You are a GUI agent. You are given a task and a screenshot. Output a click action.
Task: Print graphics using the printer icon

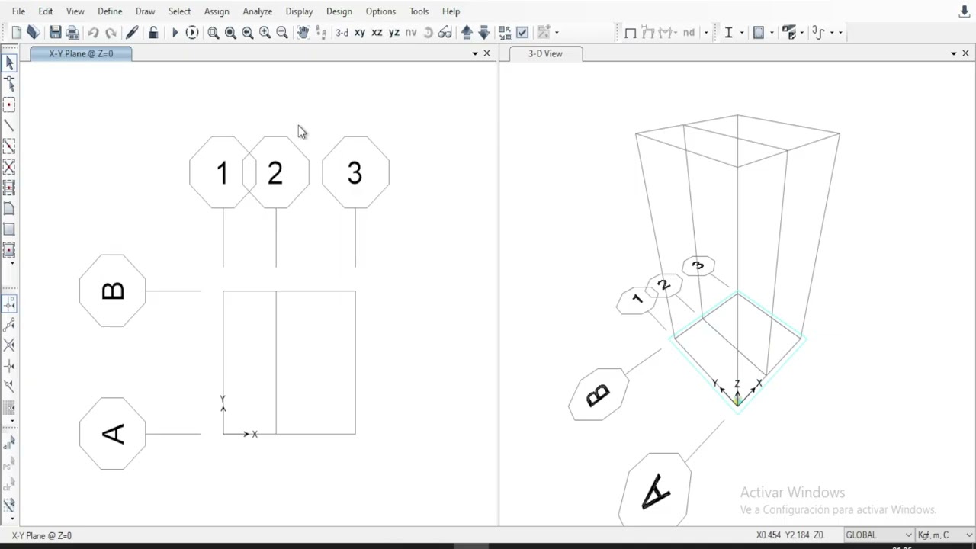click(72, 32)
